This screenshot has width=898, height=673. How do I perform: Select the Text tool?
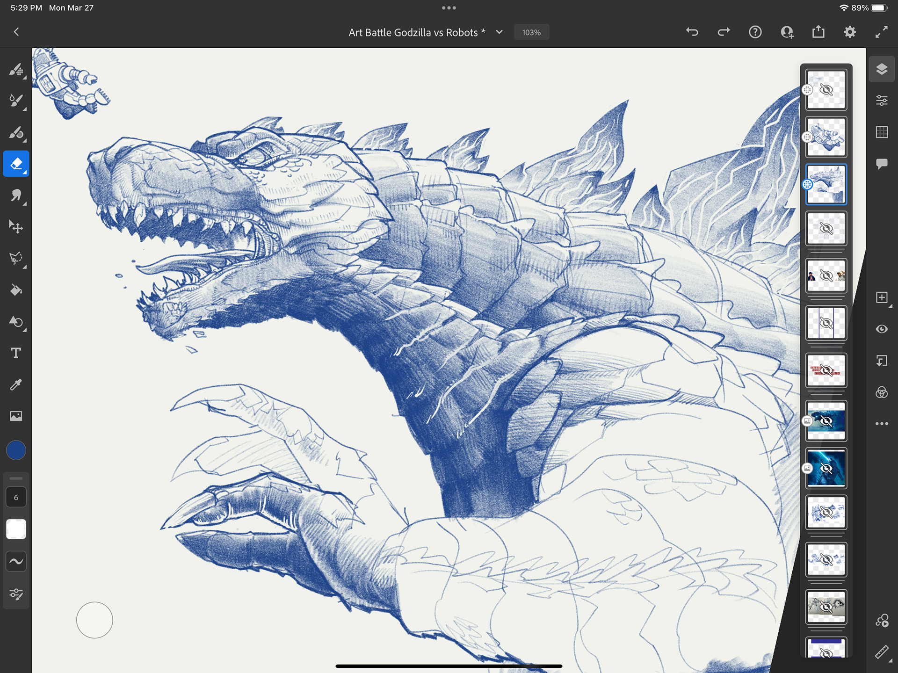(16, 353)
